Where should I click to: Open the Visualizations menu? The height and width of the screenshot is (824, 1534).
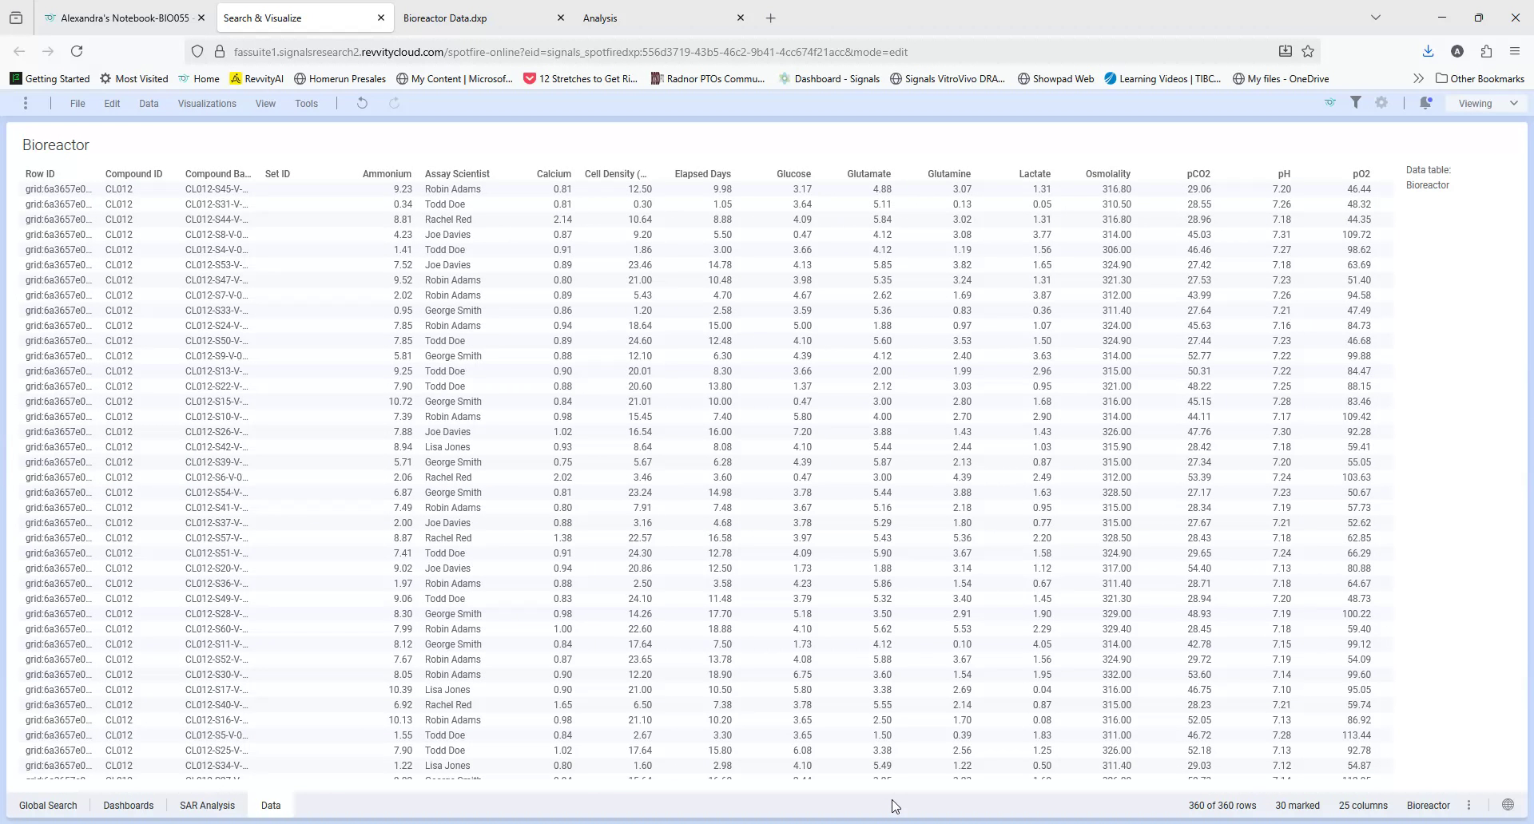207,103
